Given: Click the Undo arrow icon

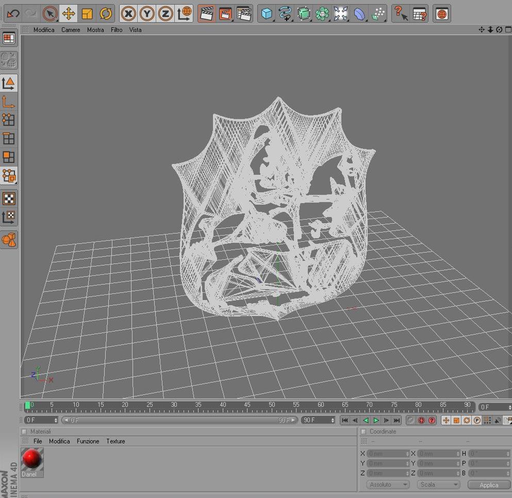Looking at the screenshot, I should (x=13, y=14).
